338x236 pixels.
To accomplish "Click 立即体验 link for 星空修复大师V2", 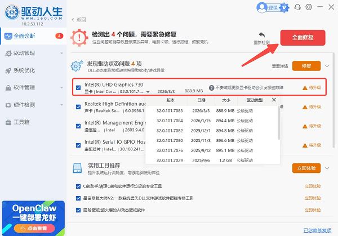I will pos(313,198).
